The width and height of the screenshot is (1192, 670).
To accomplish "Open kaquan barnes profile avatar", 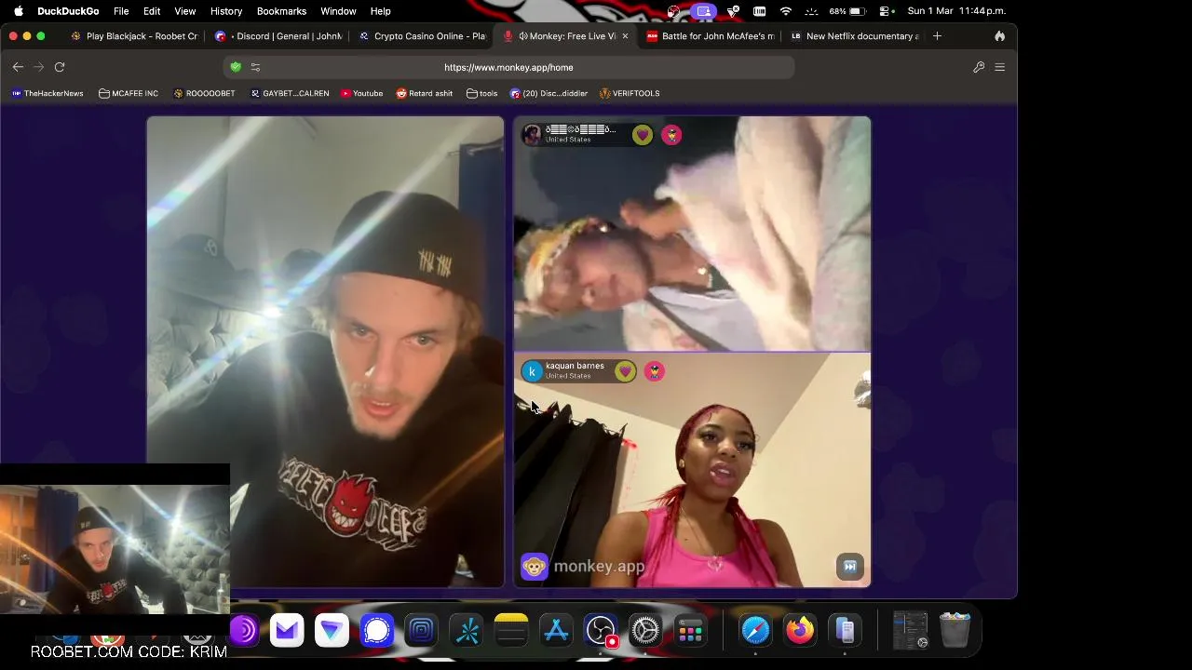I will point(532,371).
